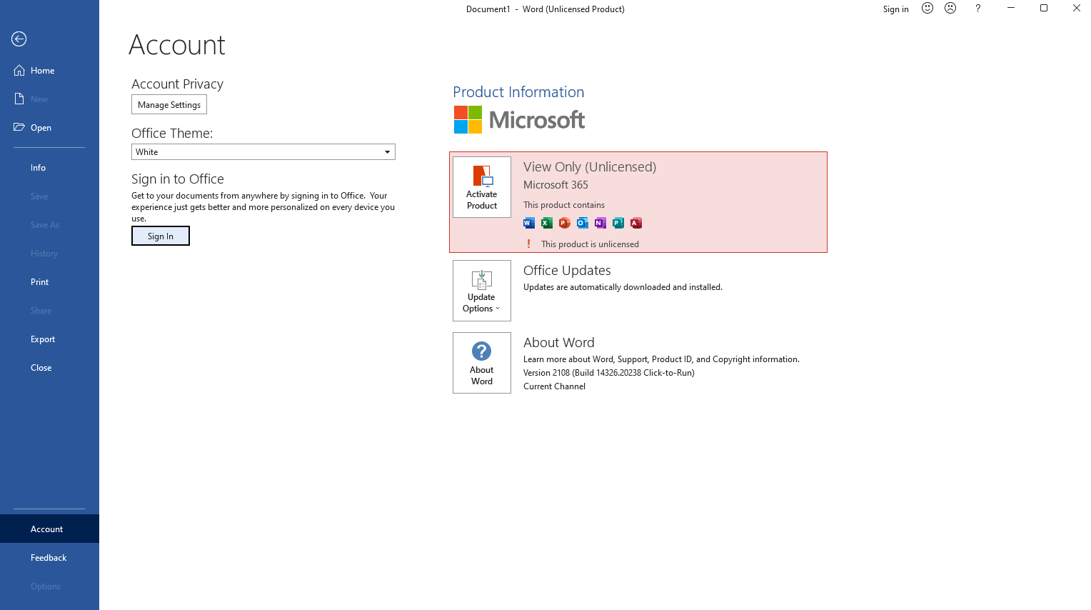Click Sign in link in title bar
Screen dimensions: 1091x610
tap(895, 9)
